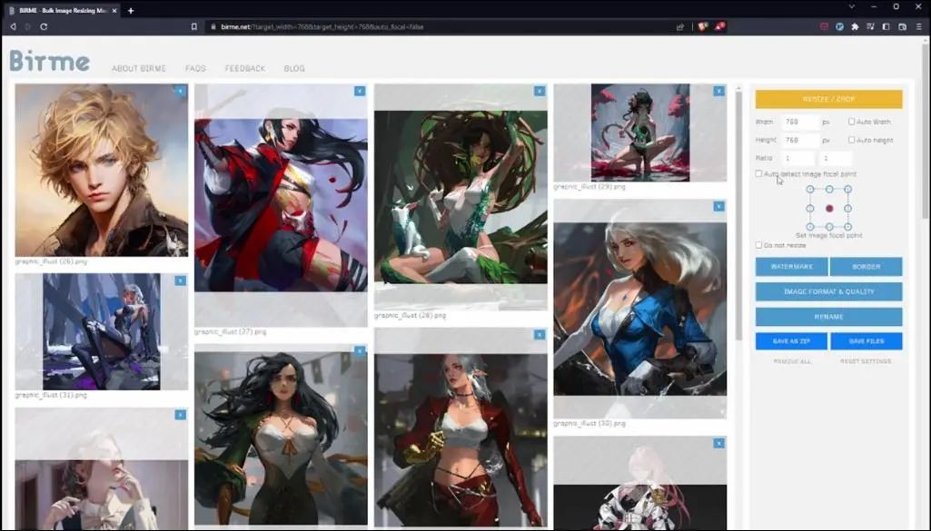Image resolution: width=931 pixels, height=531 pixels.
Task: Expand the RENAME settings
Action: pos(829,316)
